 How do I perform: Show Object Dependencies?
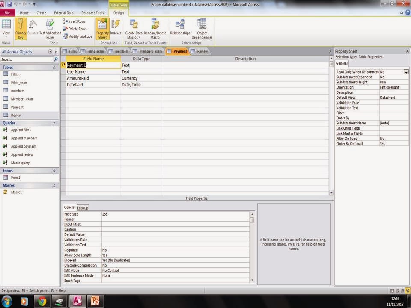point(202,29)
